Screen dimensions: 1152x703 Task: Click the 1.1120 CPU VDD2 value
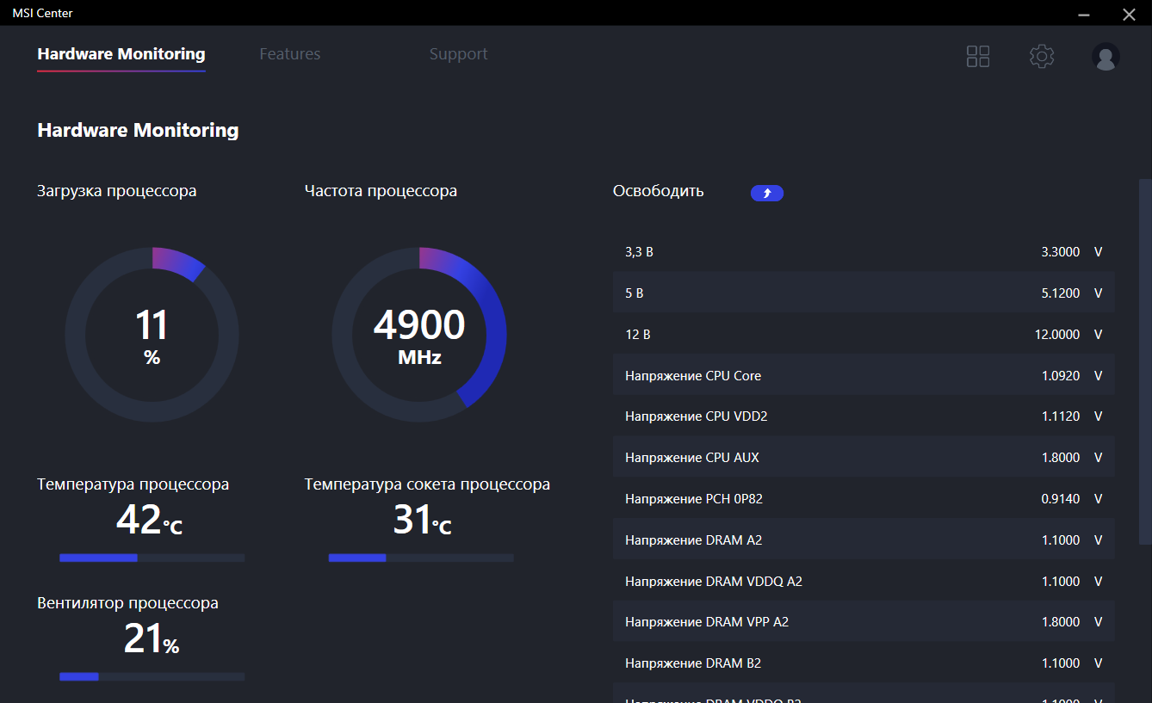(1061, 416)
